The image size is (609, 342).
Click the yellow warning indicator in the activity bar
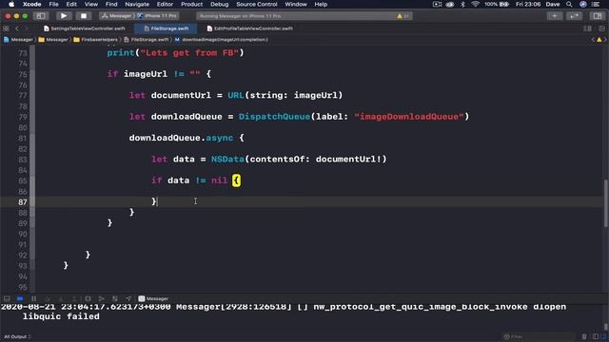click(x=400, y=16)
